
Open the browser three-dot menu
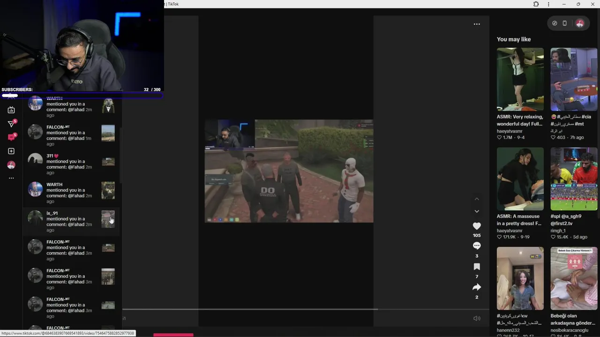click(x=548, y=4)
